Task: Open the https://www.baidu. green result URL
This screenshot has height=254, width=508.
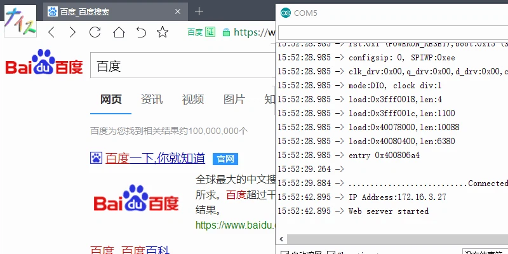Action: point(236,225)
